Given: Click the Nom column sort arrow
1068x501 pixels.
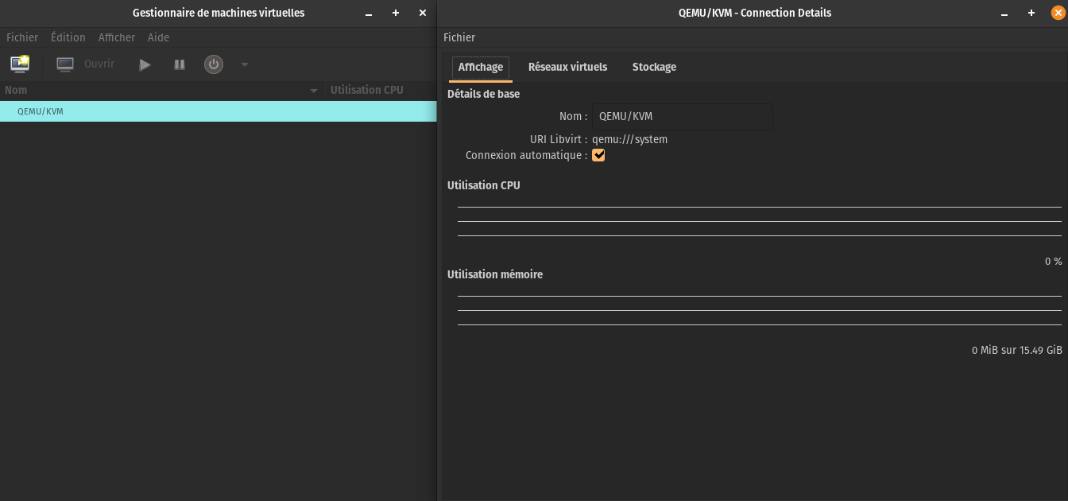Looking at the screenshot, I should (x=314, y=91).
